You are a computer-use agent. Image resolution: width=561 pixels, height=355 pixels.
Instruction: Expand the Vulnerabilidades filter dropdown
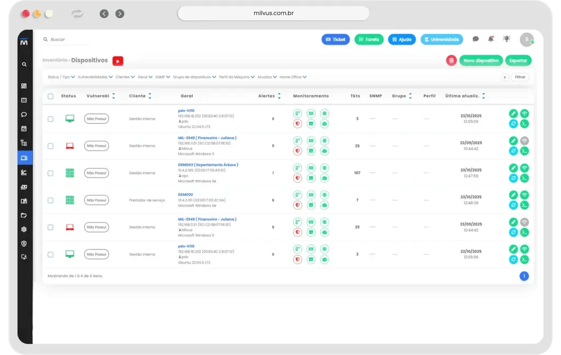(95, 77)
